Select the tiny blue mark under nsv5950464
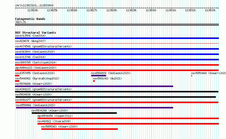 [x=192, y=76]
